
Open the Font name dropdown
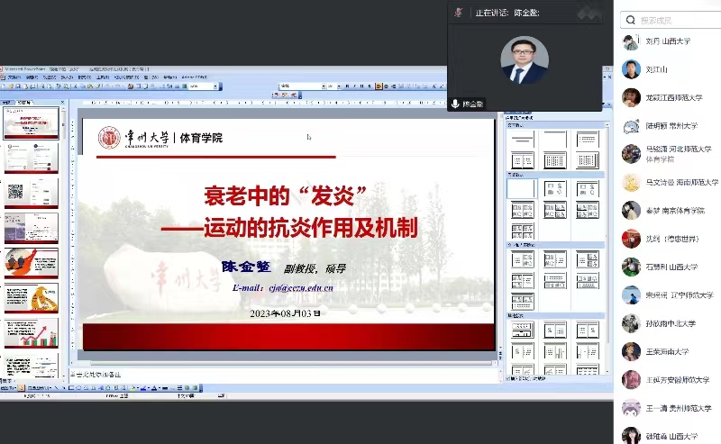[324, 86]
